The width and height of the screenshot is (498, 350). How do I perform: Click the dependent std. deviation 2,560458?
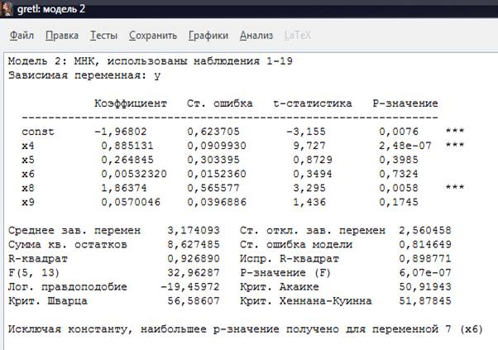click(425, 230)
